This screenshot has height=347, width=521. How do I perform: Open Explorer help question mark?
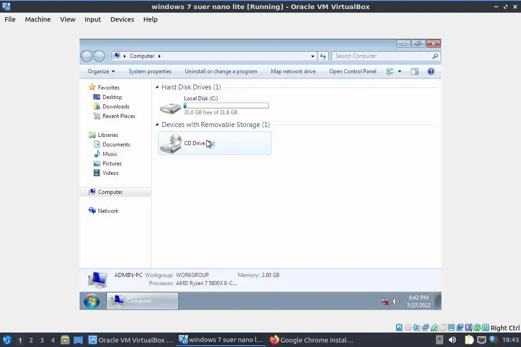click(431, 71)
